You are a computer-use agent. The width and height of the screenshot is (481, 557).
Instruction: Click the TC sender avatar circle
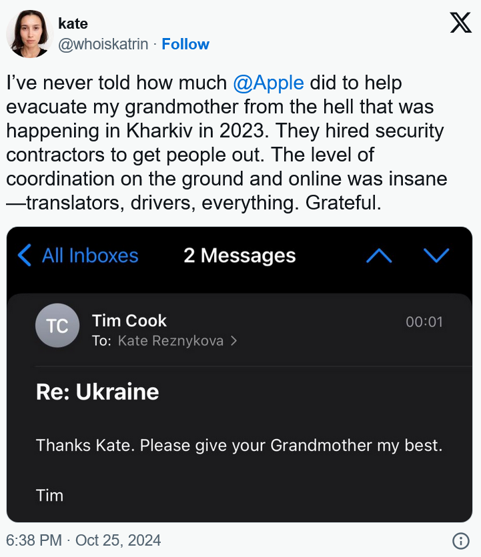click(57, 326)
